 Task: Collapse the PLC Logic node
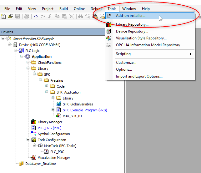[15, 50]
